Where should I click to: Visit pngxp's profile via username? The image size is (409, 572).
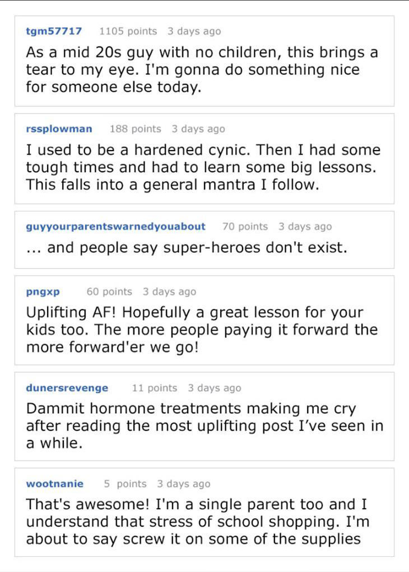point(43,292)
